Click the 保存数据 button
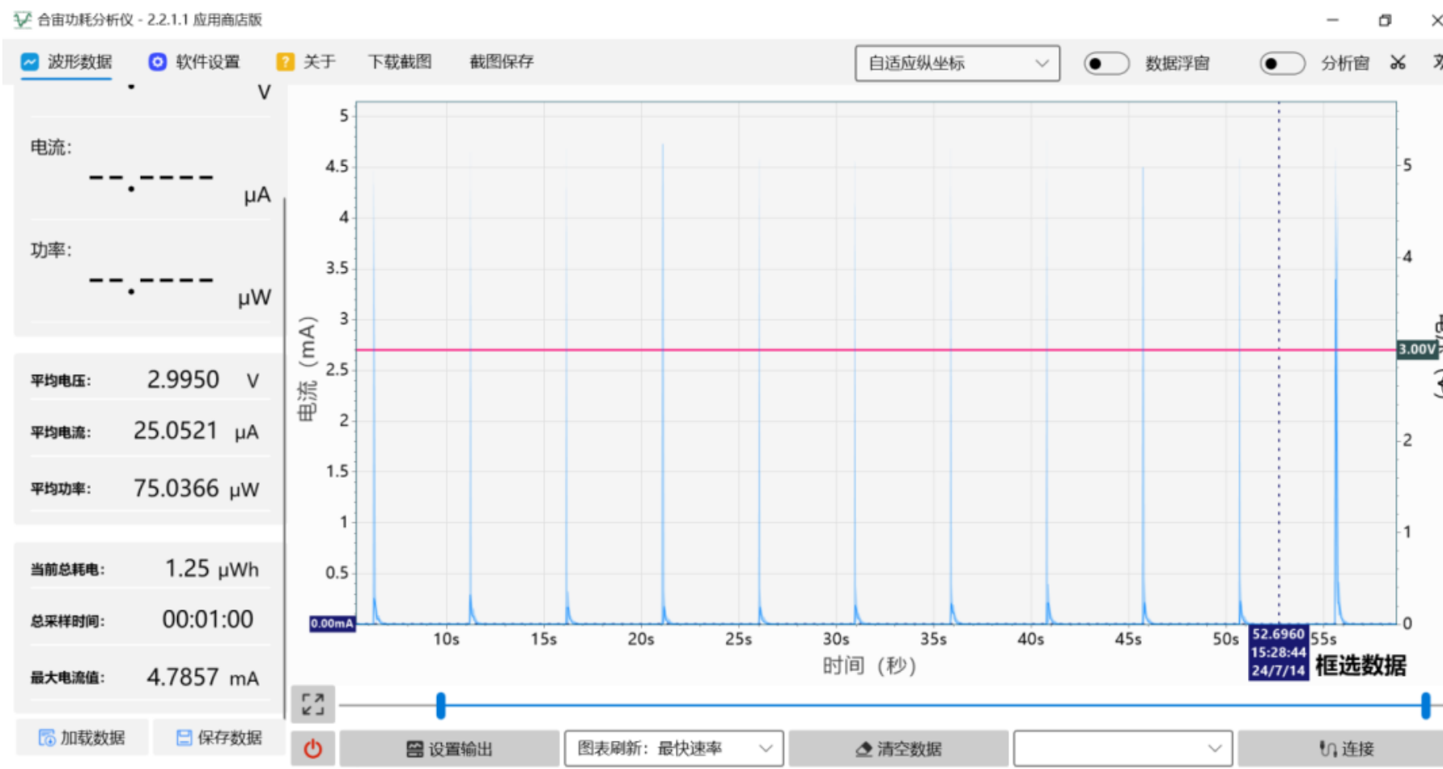The height and width of the screenshot is (769, 1443). coord(219,737)
